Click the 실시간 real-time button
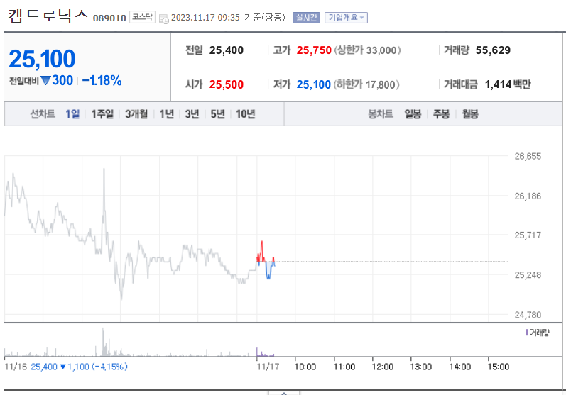The height and width of the screenshot is (395, 566). click(x=307, y=18)
